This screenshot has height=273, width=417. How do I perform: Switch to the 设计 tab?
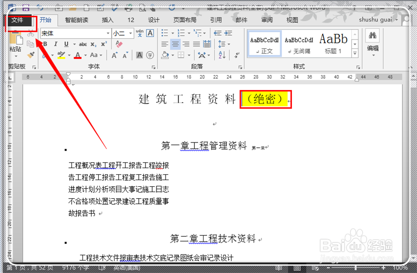[154, 20]
